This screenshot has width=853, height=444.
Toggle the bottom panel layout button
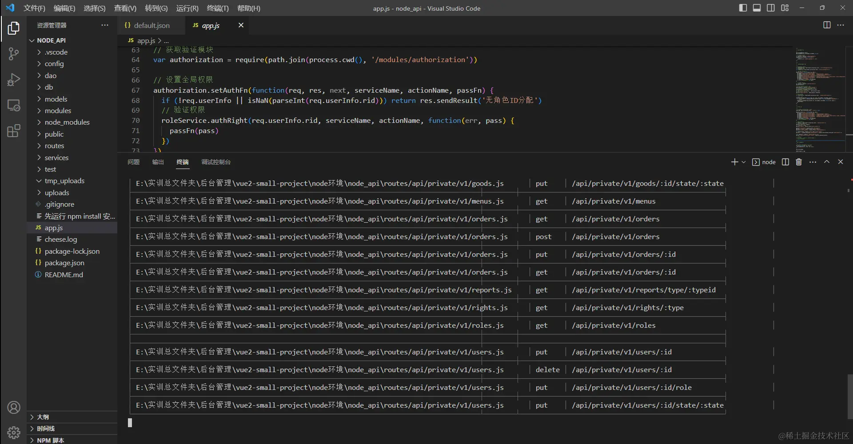757,8
